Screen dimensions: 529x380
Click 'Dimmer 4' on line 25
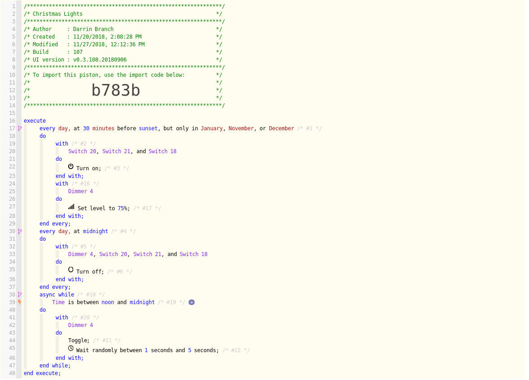point(81,192)
